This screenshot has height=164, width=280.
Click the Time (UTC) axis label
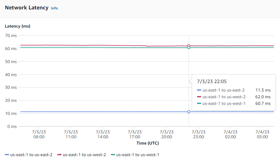pyautogui.click(x=148, y=143)
